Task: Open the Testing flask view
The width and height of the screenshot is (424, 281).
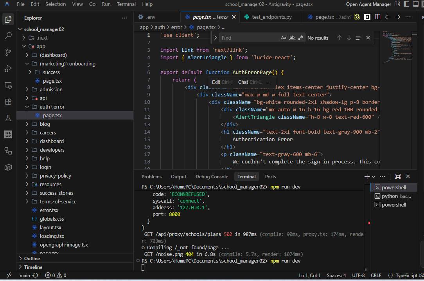Action: point(8,118)
